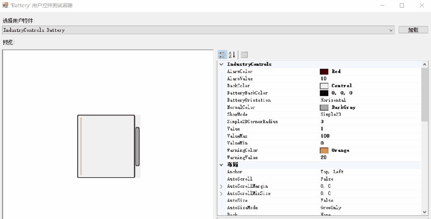
Task: Expand the AutoScrollMinSize property
Action: pyautogui.click(x=221, y=193)
